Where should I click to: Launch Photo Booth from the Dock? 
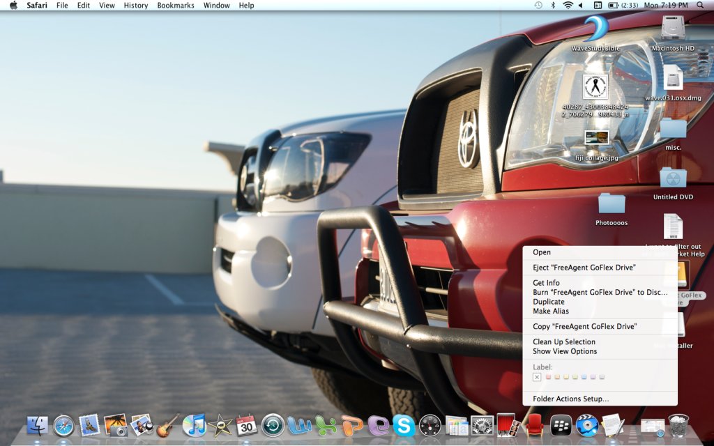pos(508,425)
